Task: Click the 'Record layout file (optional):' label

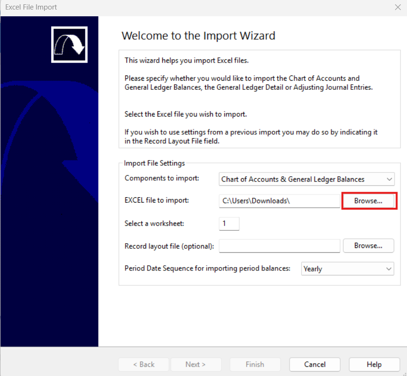Action: tap(169, 246)
